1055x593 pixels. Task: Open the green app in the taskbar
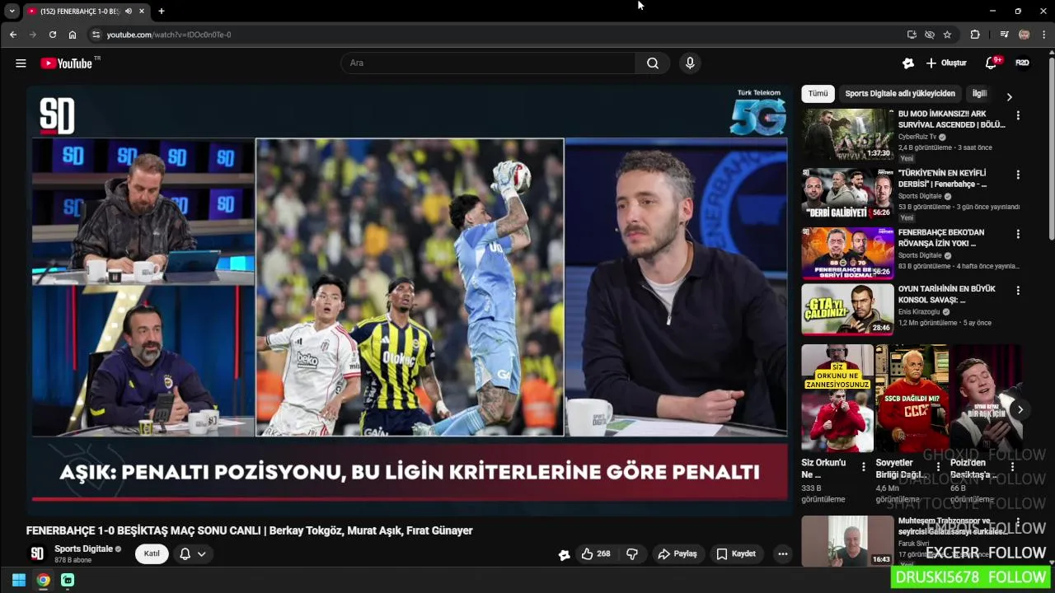68,580
